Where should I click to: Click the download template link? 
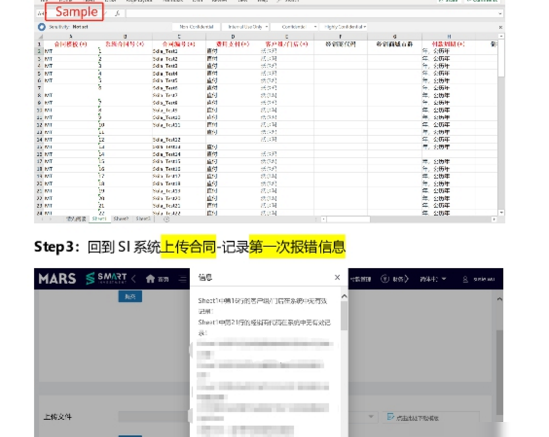(x=413, y=418)
